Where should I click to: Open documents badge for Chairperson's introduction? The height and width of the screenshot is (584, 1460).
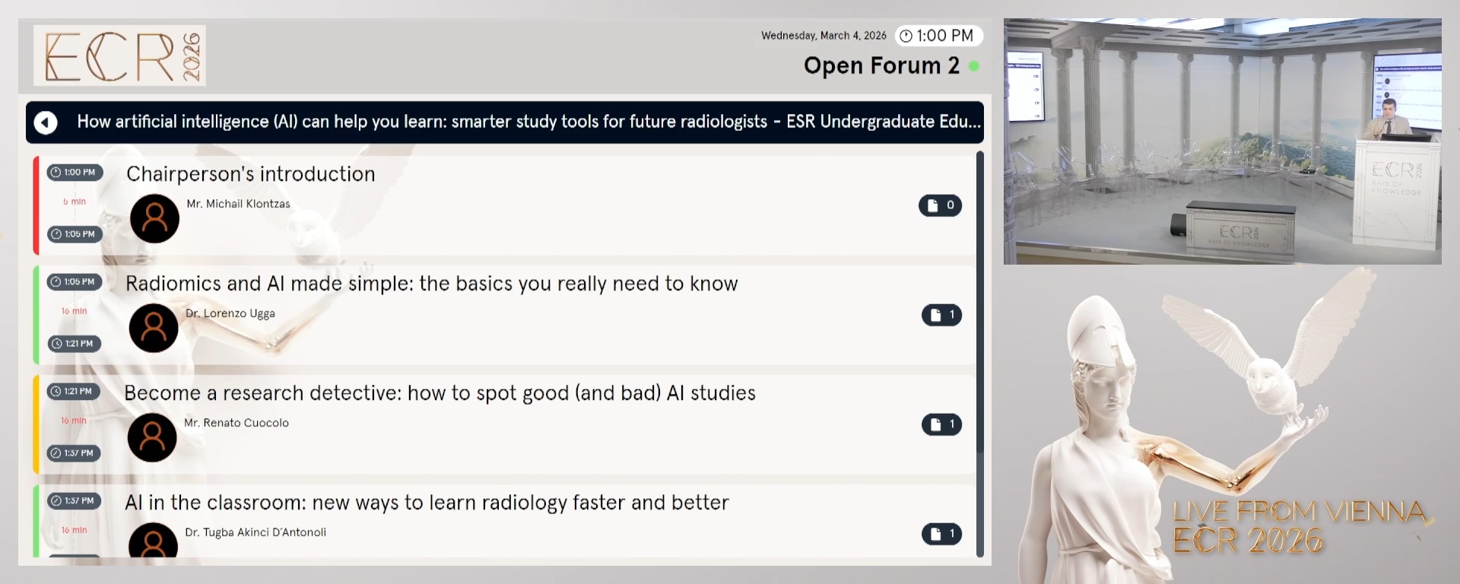point(940,205)
